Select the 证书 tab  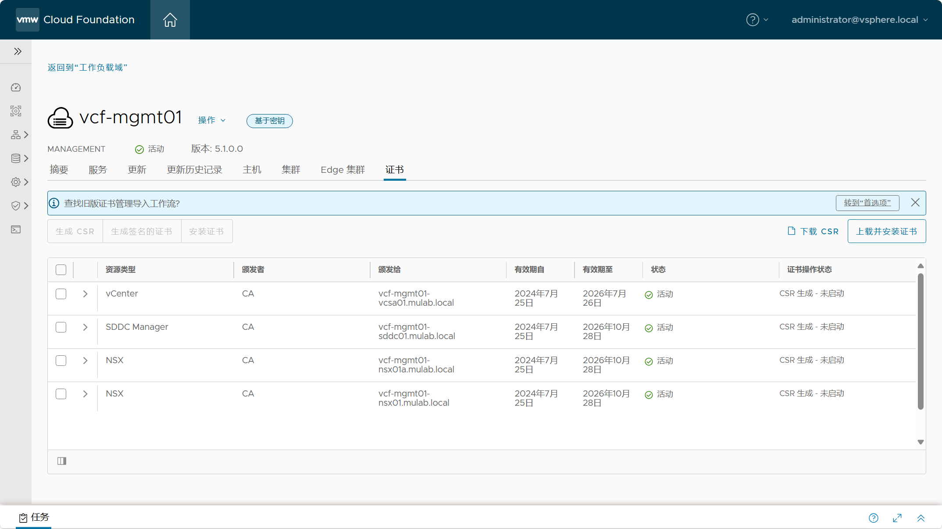point(395,170)
